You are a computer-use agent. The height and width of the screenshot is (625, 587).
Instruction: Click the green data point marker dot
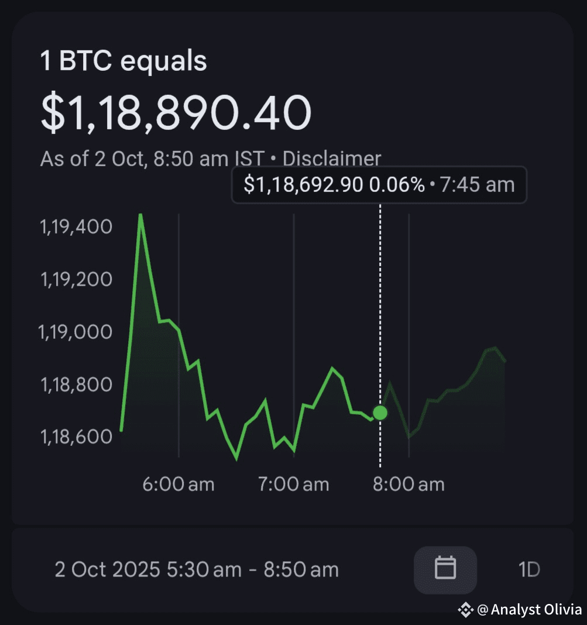point(380,413)
